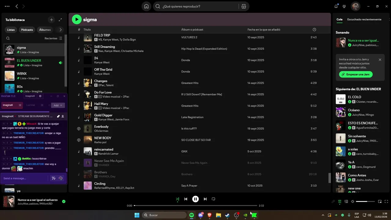Toggle saved checkmark for current song
391x220 pixels.
coord(64,201)
